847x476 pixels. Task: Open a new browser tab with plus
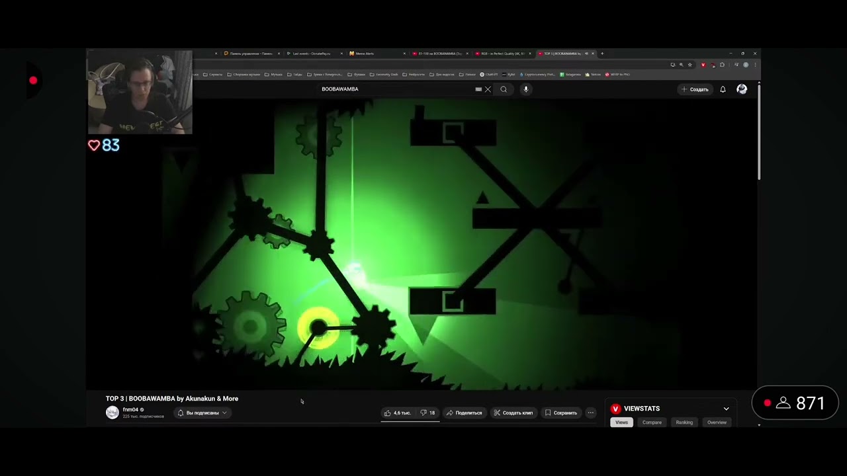point(602,54)
